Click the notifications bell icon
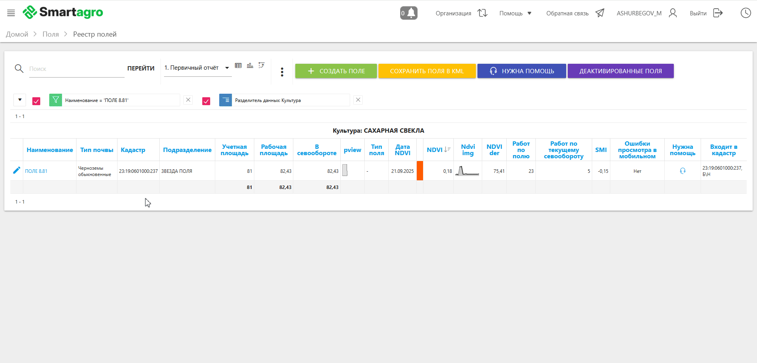 pyautogui.click(x=409, y=13)
